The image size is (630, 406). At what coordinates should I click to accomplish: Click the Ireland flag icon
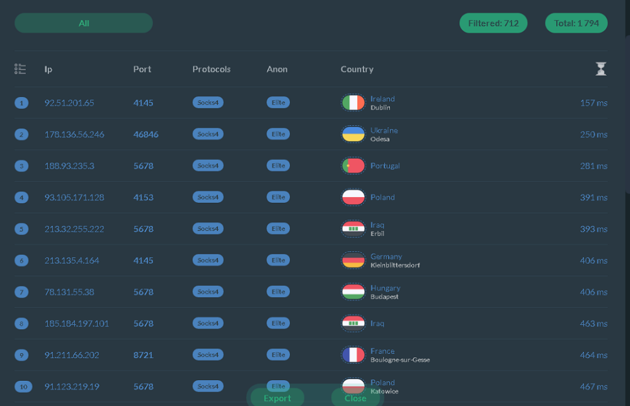point(353,103)
